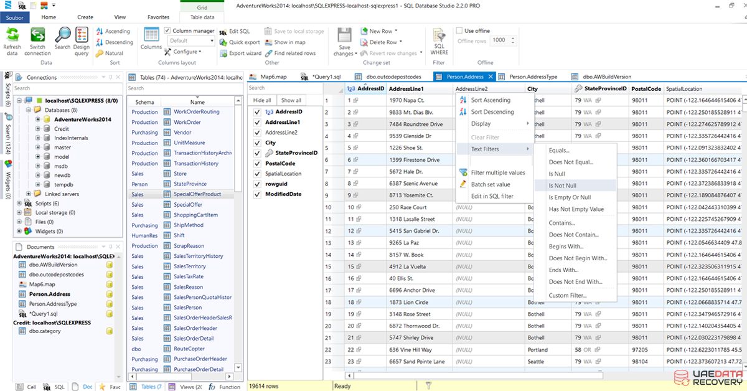Click the Hide all button
The image size is (747, 391).
(262, 100)
